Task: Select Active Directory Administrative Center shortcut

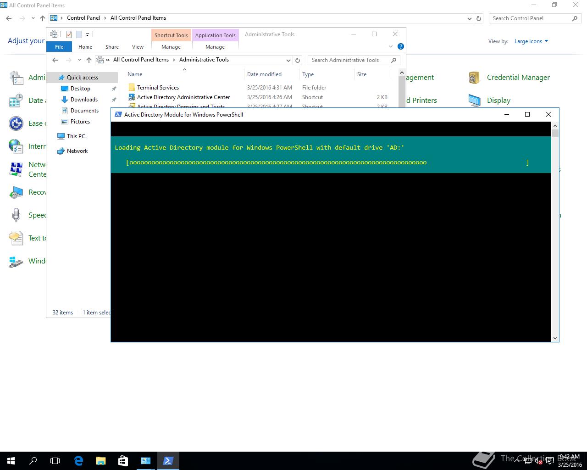Action: pos(183,97)
